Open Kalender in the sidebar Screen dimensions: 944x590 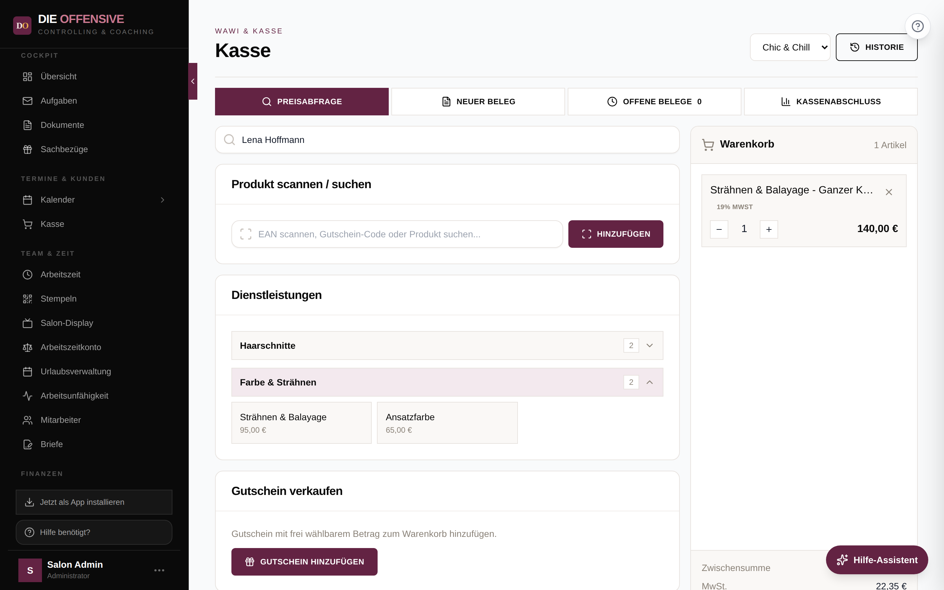point(94,200)
